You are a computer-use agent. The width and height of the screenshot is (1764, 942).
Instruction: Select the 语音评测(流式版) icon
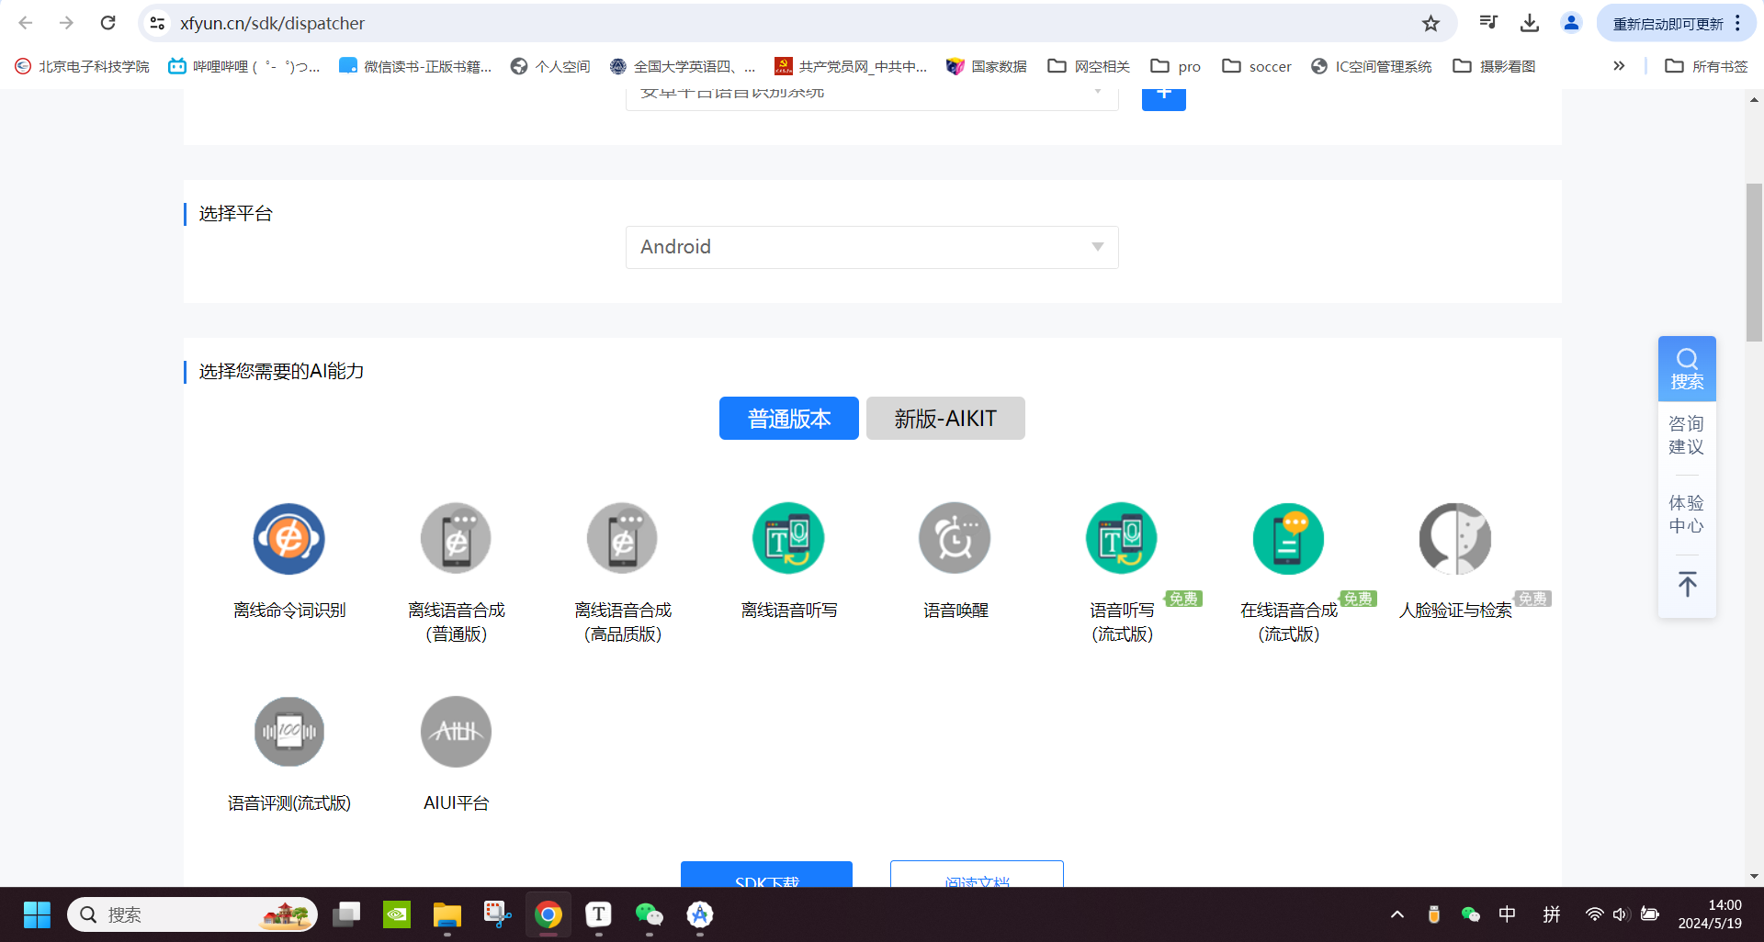point(289,732)
